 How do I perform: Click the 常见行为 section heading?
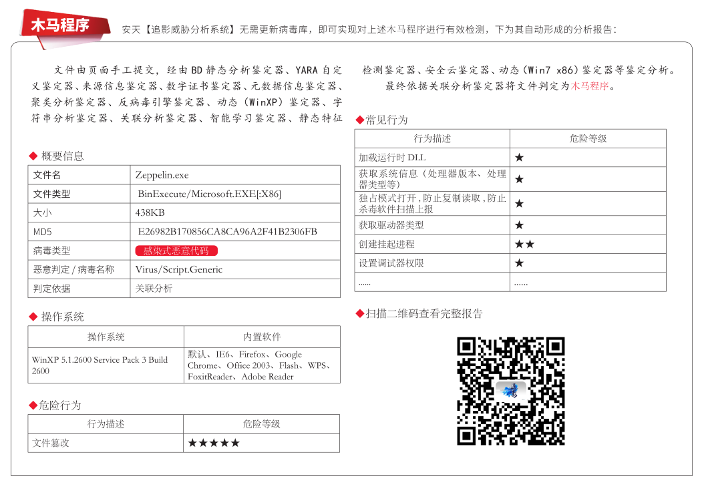pyautogui.click(x=382, y=120)
